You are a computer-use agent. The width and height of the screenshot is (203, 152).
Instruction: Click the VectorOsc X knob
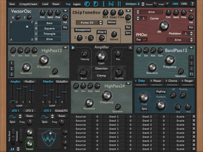click(x=18, y=17)
